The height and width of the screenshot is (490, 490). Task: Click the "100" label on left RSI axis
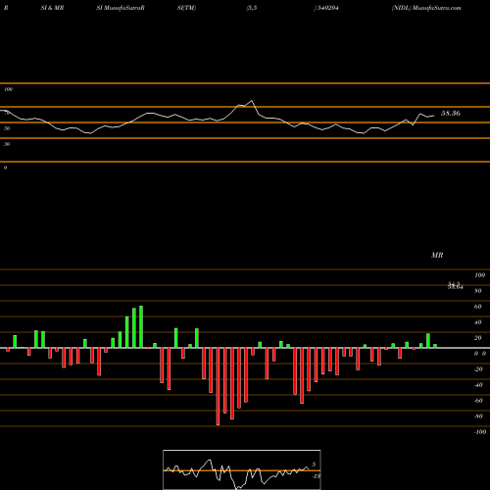point(8,89)
